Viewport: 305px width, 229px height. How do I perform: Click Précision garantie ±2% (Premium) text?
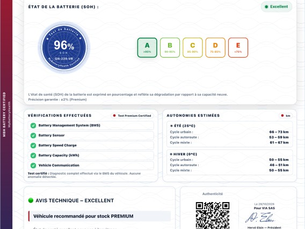point(57,99)
